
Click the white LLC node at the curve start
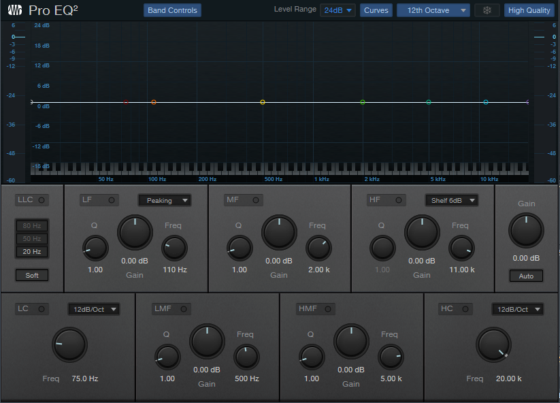32,102
